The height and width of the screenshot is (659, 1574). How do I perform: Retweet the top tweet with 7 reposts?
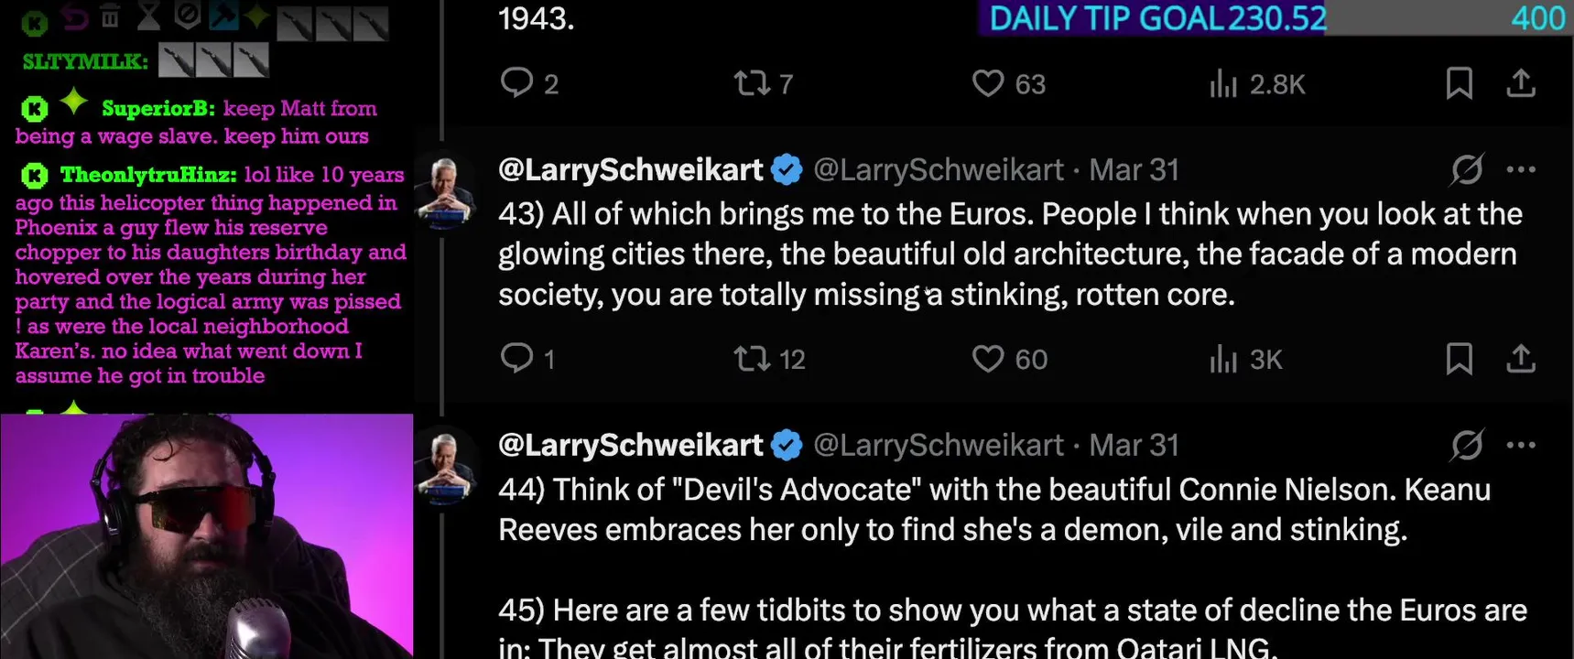[763, 83]
